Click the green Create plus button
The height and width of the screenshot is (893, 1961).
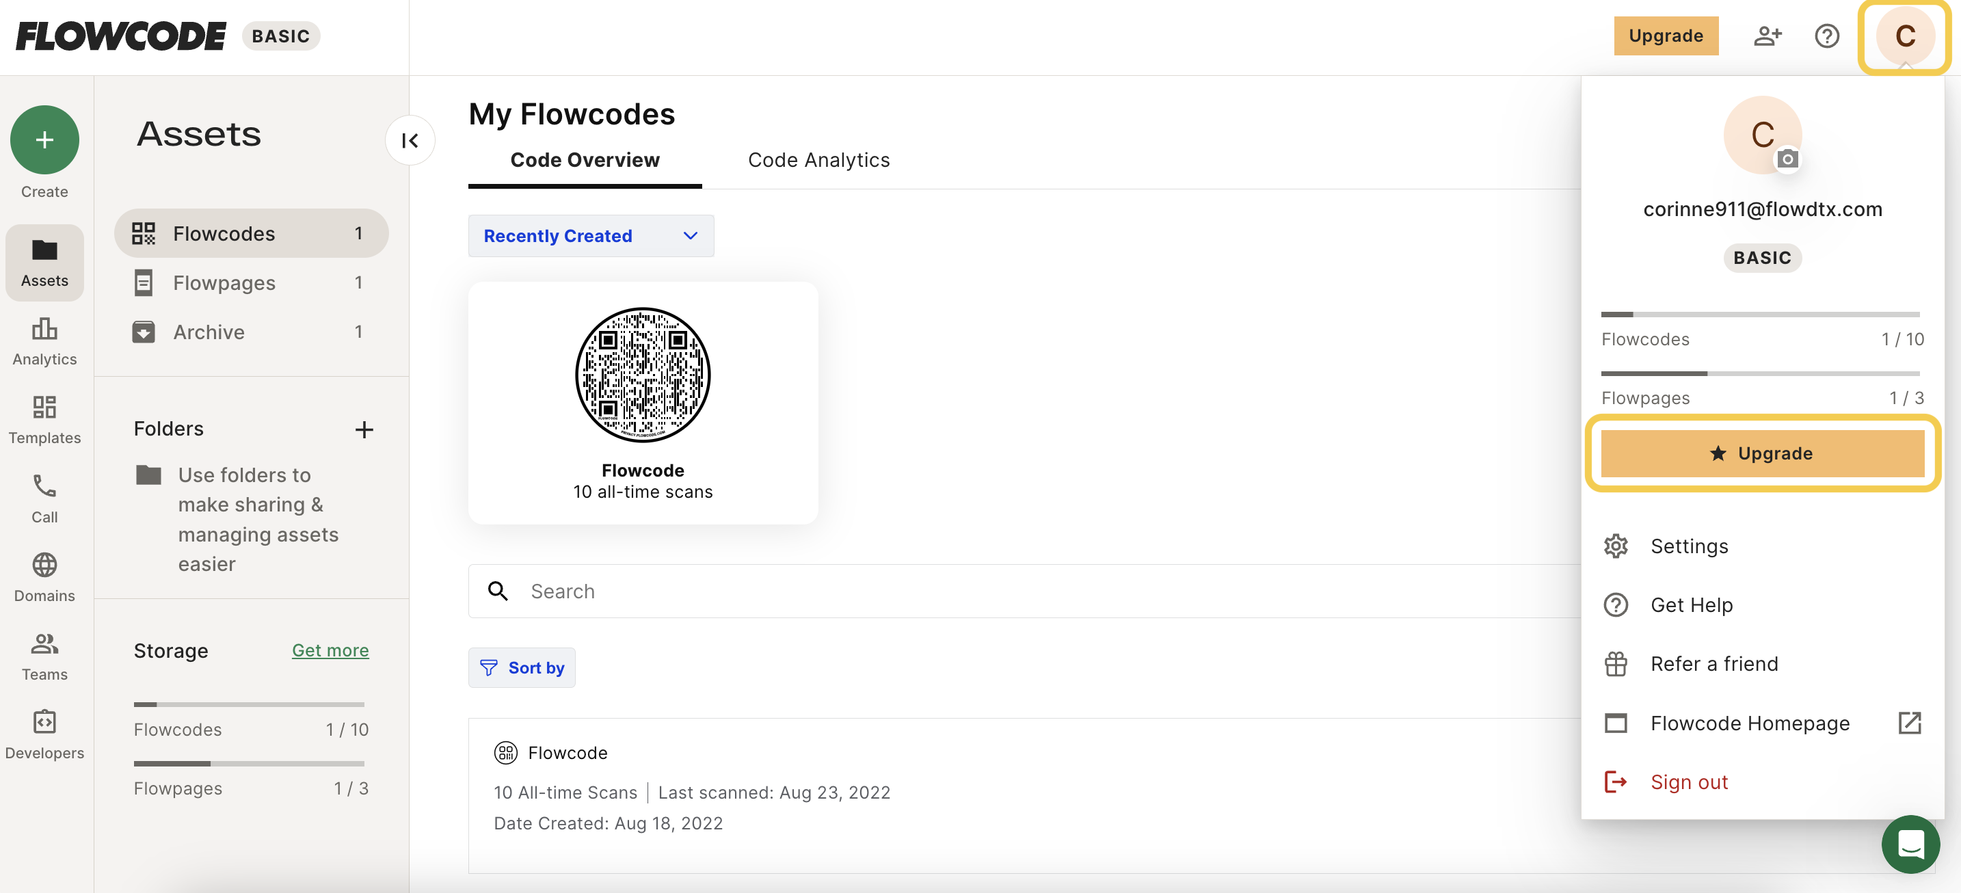[x=44, y=140]
